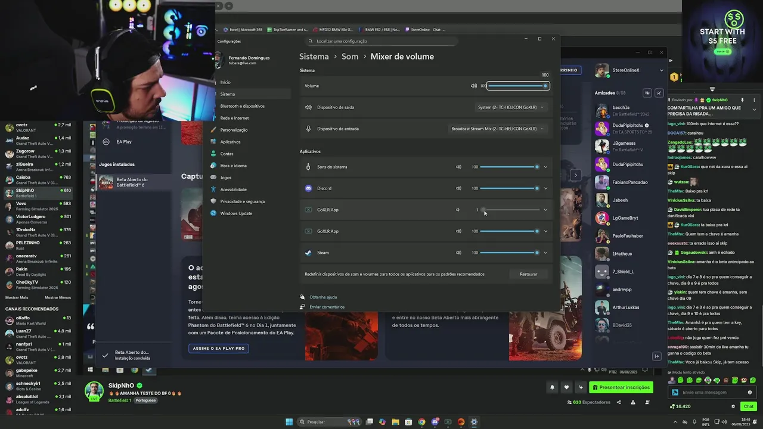
Task: Click speaker icon of GoXLR App at volume 1
Action: 458,210
